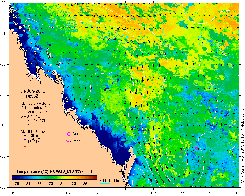Click the 'Altimetric sealevel' caption text
This screenshot has width=245, height=196.
[x=36, y=104]
